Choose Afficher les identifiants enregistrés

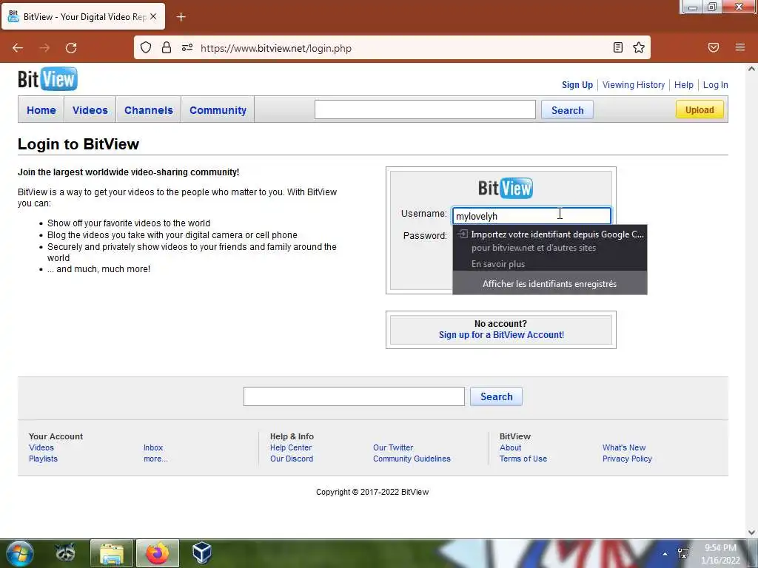(550, 283)
